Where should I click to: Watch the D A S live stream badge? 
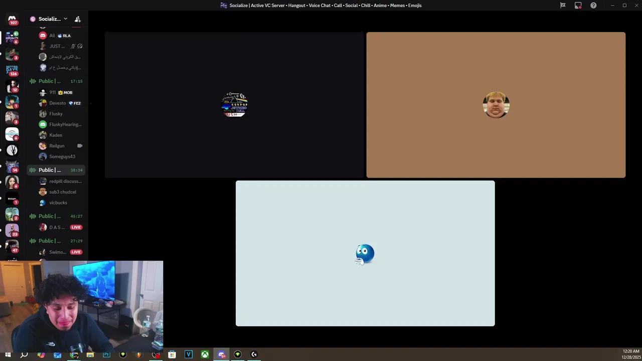76,228
